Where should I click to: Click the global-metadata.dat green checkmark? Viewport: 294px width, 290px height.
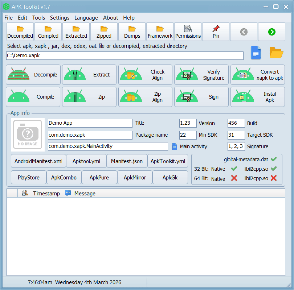[x=274, y=159]
